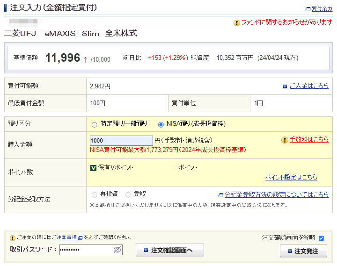337x266 pixels.
Task: Click the window icon beside 買付余力
Action: click(x=308, y=9)
